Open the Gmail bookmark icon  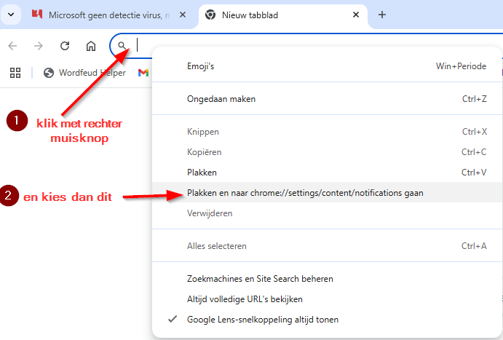pos(143,72)
